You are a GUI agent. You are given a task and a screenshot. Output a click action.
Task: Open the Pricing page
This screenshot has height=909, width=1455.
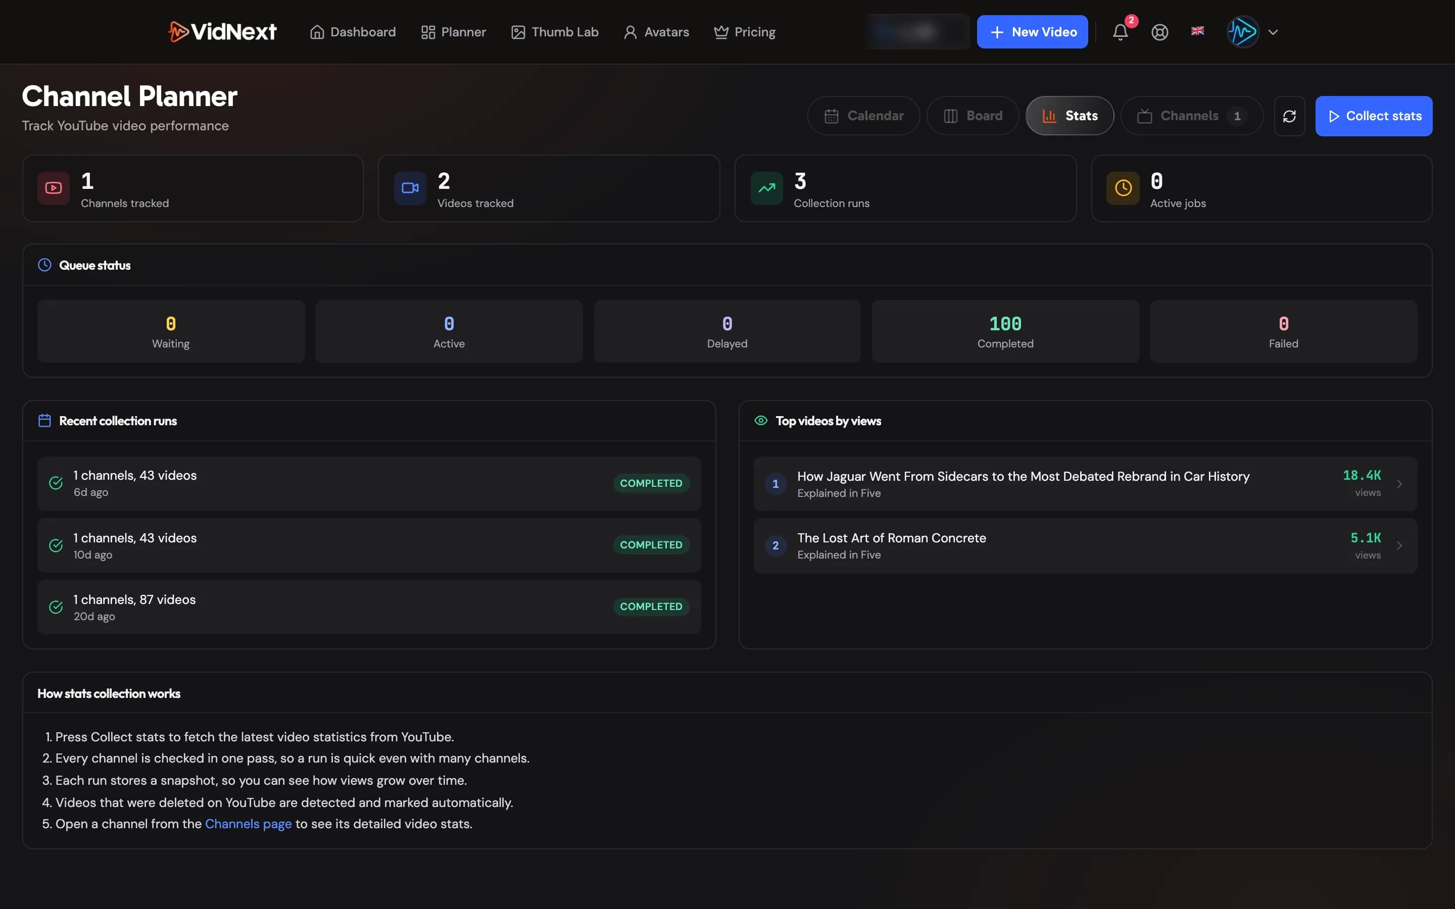pos(744,32)
